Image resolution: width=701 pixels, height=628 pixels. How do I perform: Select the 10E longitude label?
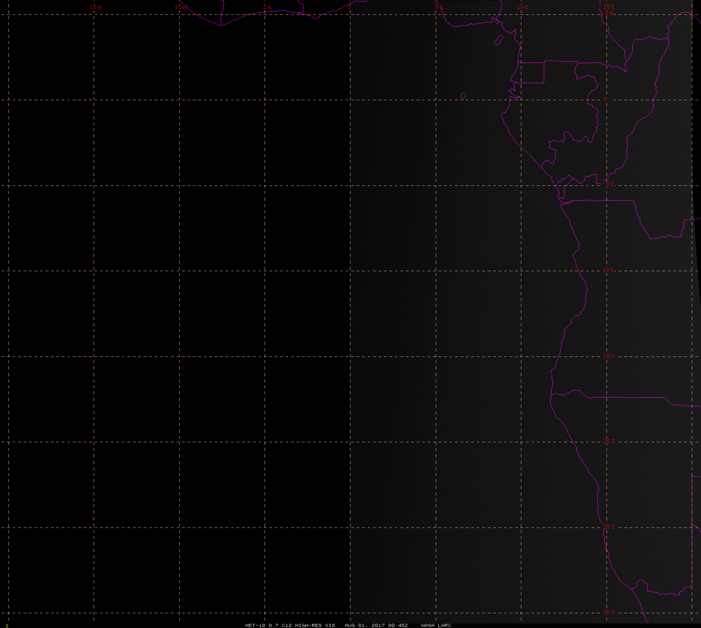click(x=522, y=7)
